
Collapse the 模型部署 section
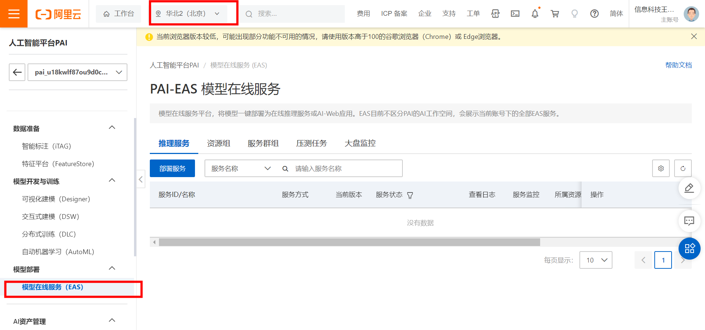point(112,268)
